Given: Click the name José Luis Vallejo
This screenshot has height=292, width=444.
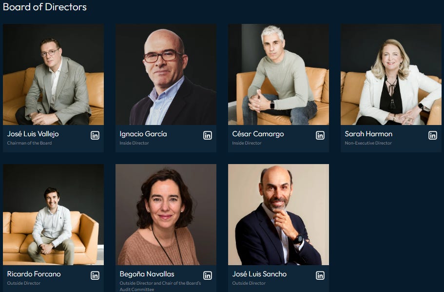Looking at the screenshot, I should 33,134.
